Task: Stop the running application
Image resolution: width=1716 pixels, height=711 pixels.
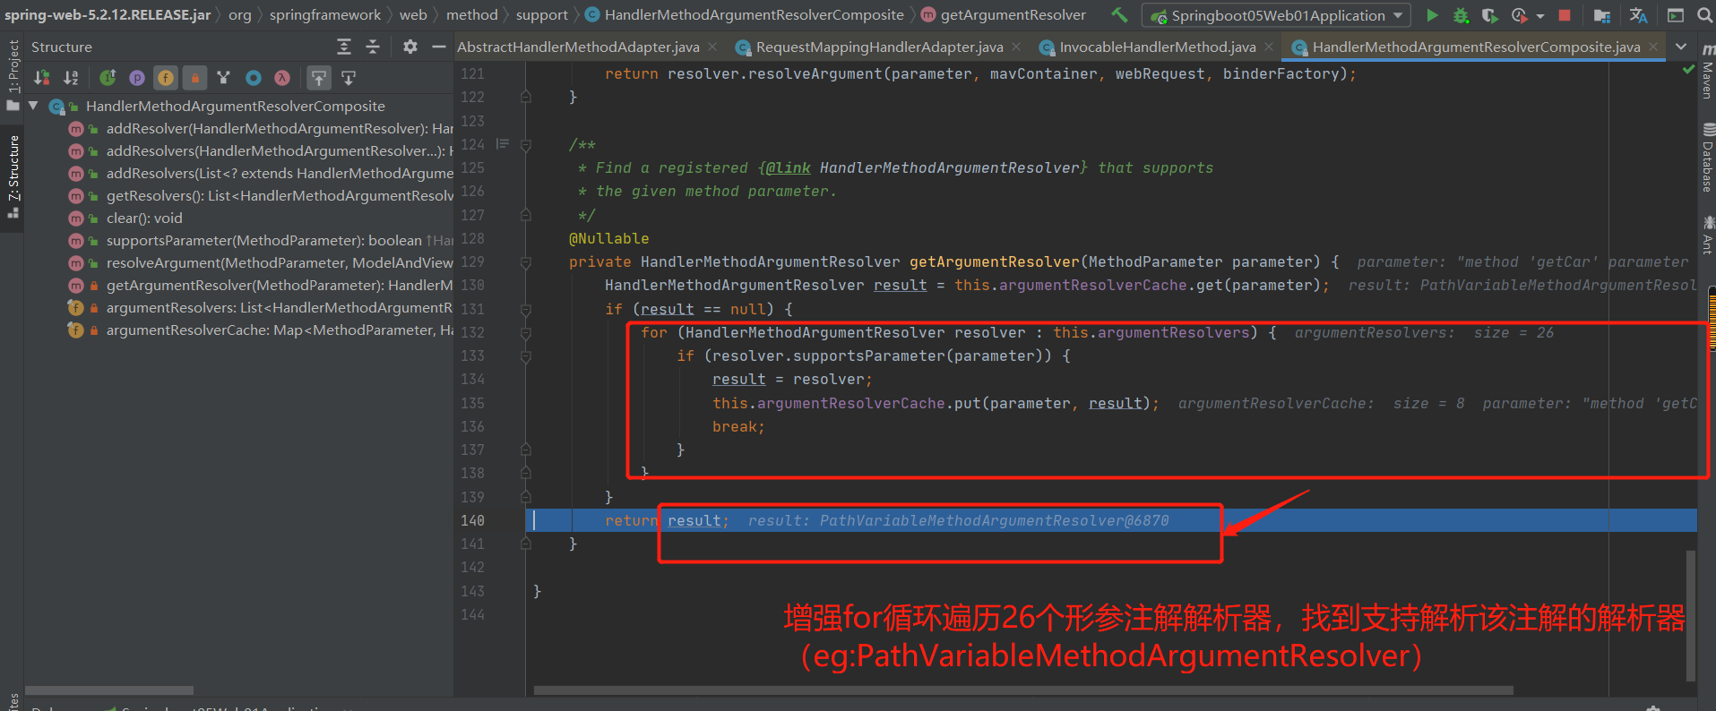Action: [x=1565, y=15]
